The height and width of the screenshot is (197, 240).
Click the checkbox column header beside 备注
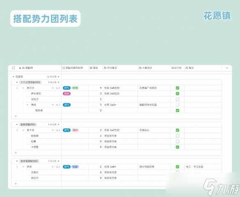tap(177, 68)
